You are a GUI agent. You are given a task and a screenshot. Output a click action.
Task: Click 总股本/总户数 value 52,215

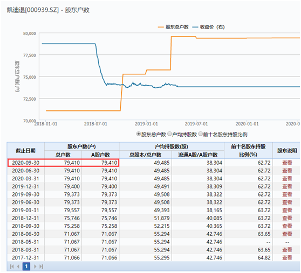(162, 226)
